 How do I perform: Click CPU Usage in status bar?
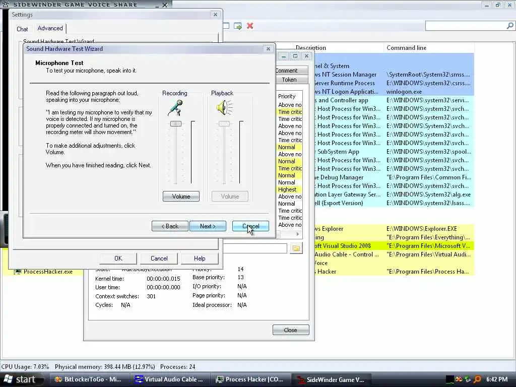pos(25,367)
